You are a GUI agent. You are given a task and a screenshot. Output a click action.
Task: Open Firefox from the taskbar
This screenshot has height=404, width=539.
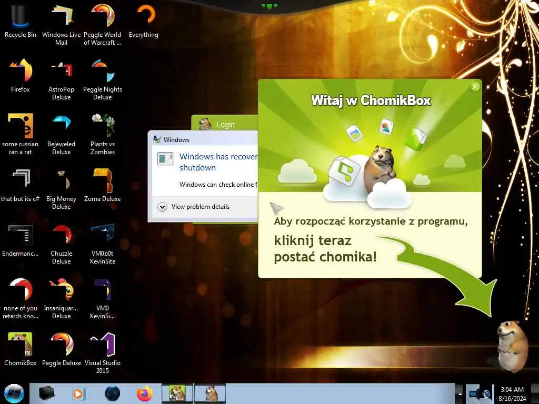[x=145, y=393]
